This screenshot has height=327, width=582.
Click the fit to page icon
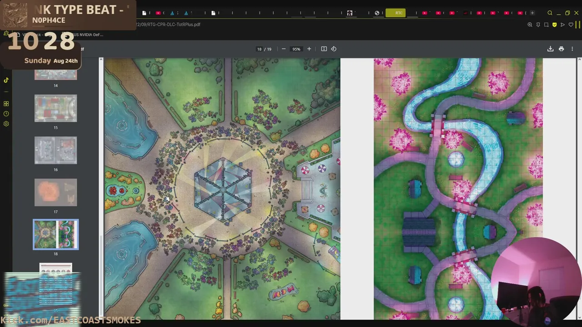[324, 49]
